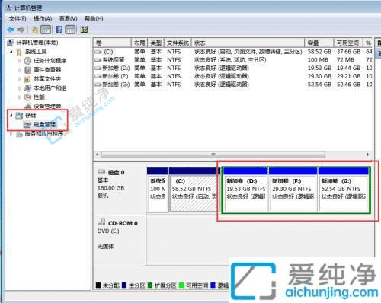
Task: Open the 文件(F) menu
Action: coord(18,19)
